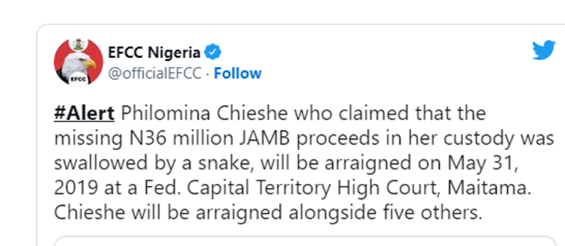The width and height of the screenshot is (565, 246).
Task: Open the embedded card below the tweet
Action: (x=305, y=241)
